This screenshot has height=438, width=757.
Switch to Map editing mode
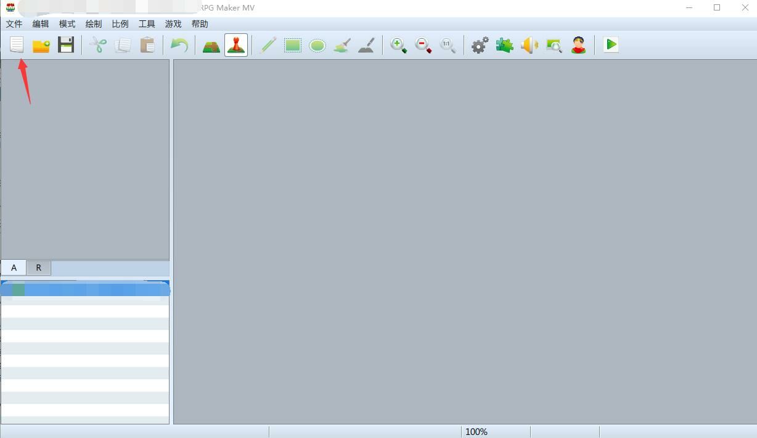coord(211,45)
